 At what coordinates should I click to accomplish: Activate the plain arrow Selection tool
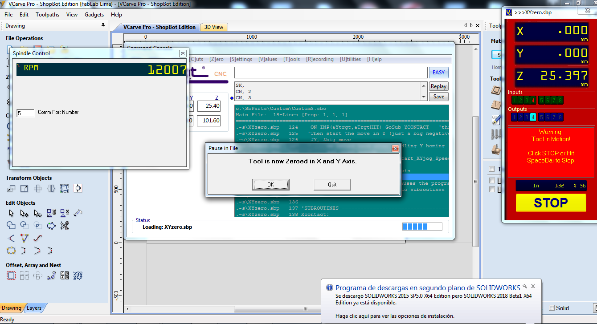tap(11, 213)
